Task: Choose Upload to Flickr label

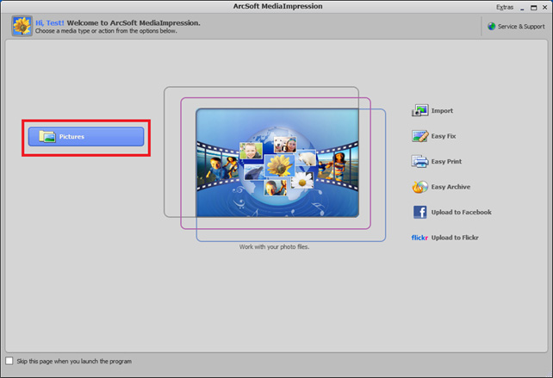Action: [x=455, y=238]
